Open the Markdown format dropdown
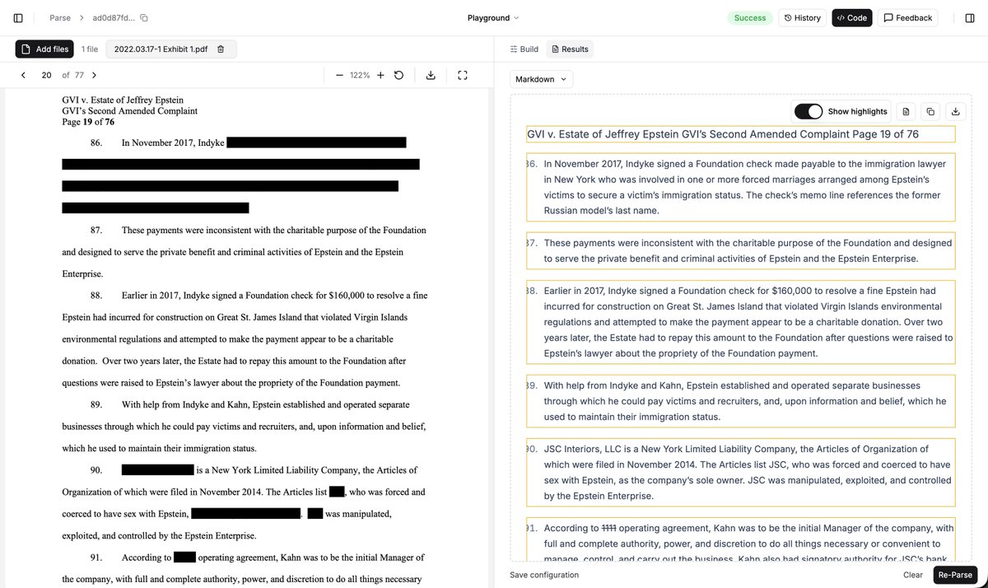 (541, 79)
